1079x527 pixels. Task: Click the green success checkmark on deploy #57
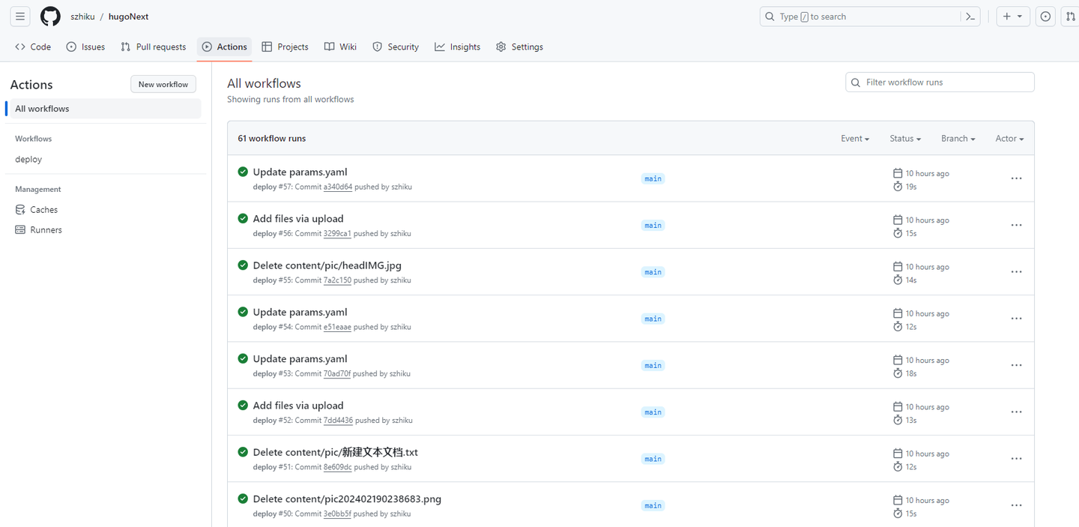point(242,171)
